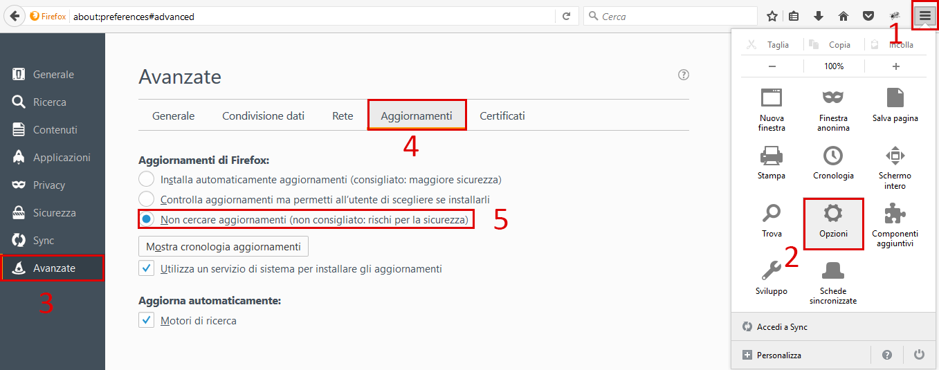The height and width of the screenshot is (370, 939).
Task: Open the hamburger menu button
Action: coord(925,16)
